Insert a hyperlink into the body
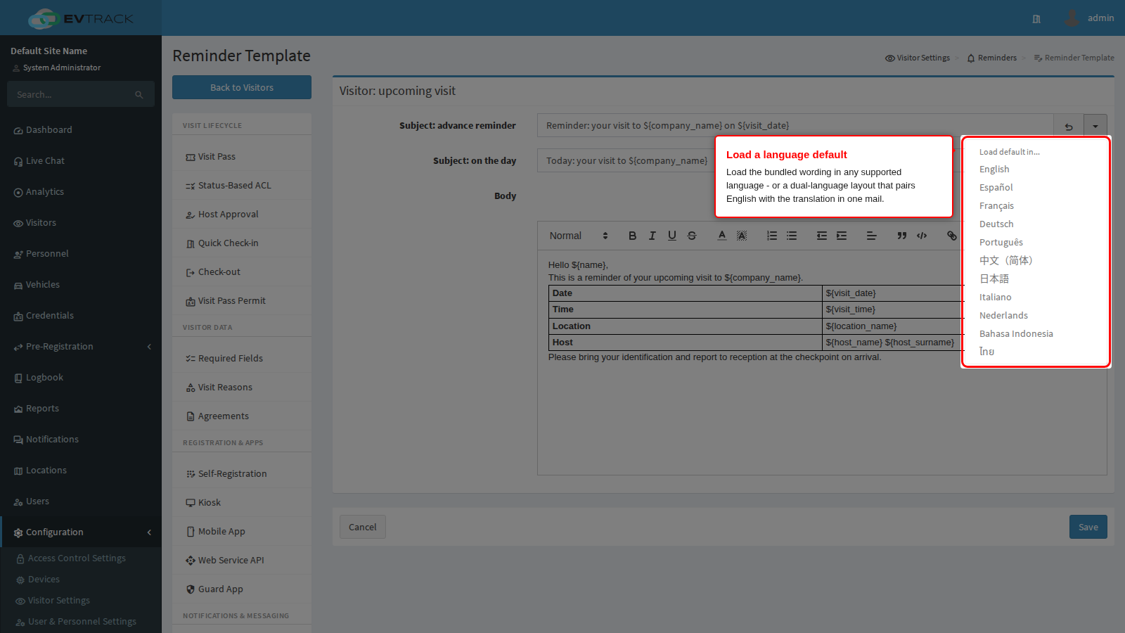This screenshot has width=1125, height=633. pyautogui.click(x=951, y=236)
